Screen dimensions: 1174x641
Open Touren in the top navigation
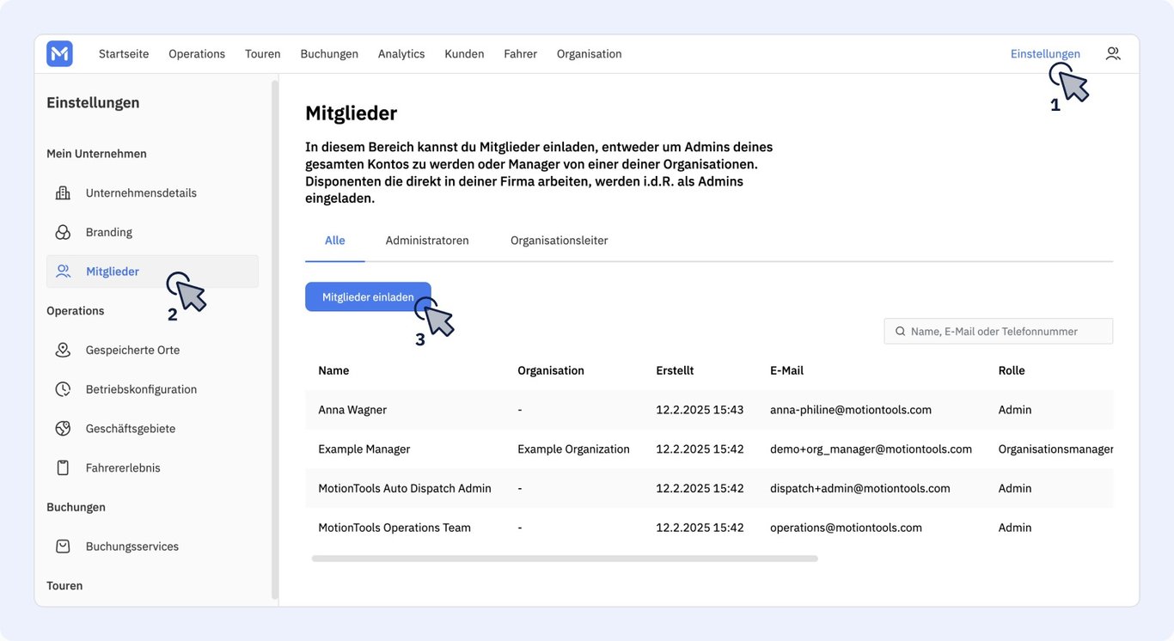[263, 53]
